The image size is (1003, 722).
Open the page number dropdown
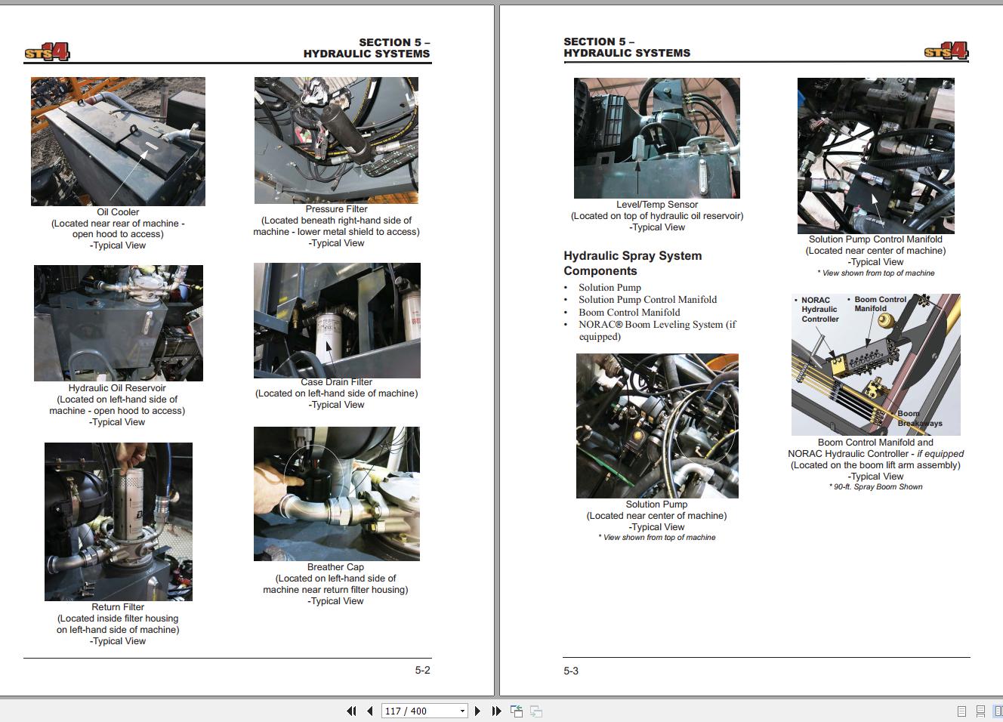463,711
